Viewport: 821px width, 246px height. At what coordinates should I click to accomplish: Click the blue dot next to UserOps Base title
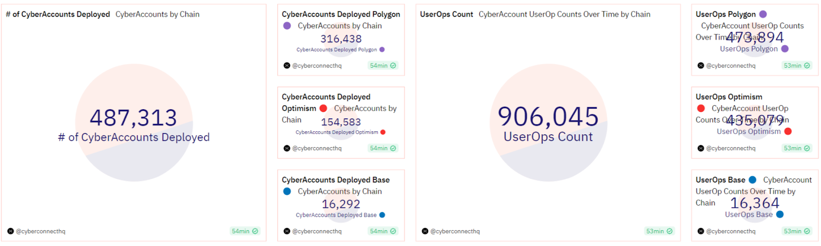click(752, 180)
